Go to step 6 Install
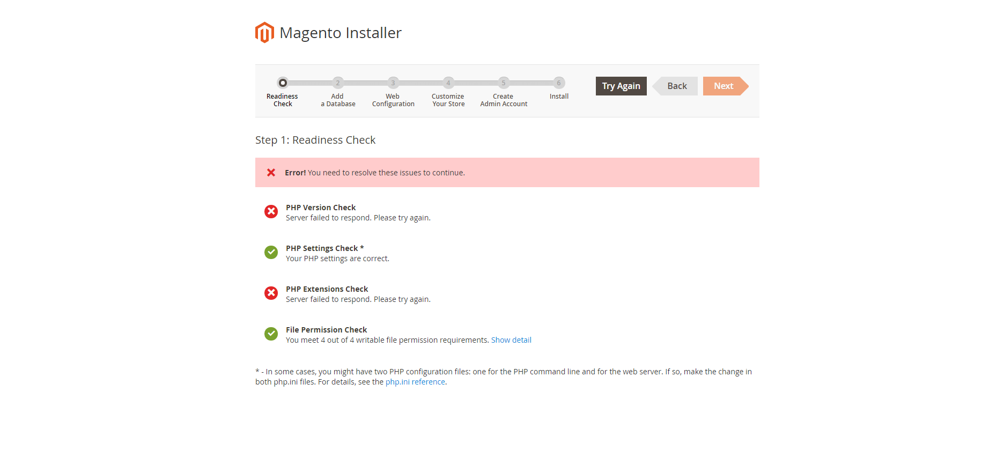Image resolution: width=1004 pixels, height=458 pixels. tap(559, 83)
